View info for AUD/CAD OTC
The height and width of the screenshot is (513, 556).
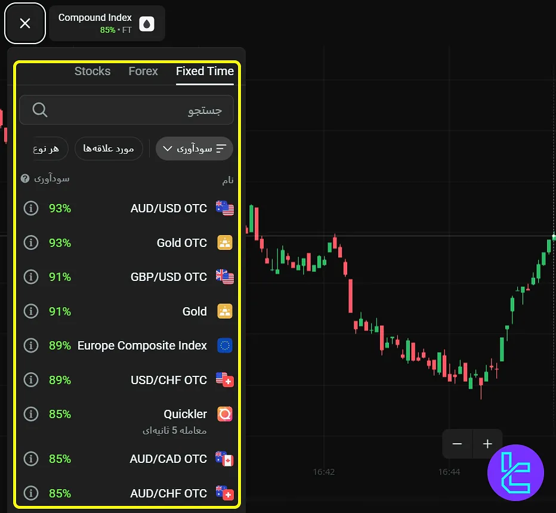[x=30, y=459]
